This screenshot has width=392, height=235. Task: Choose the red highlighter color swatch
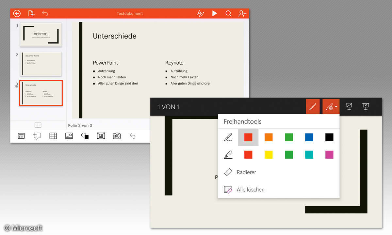[x=248, y=154]
